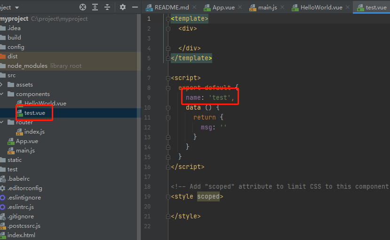Fold the style block on line 19
The width and height of the screenshot is (390, 240).
click(168, 197)
